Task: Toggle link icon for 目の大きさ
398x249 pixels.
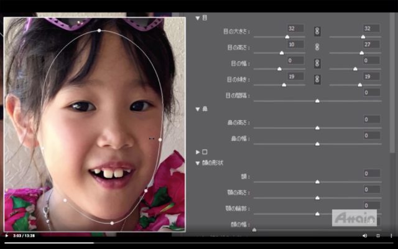Action: [317, 31]
